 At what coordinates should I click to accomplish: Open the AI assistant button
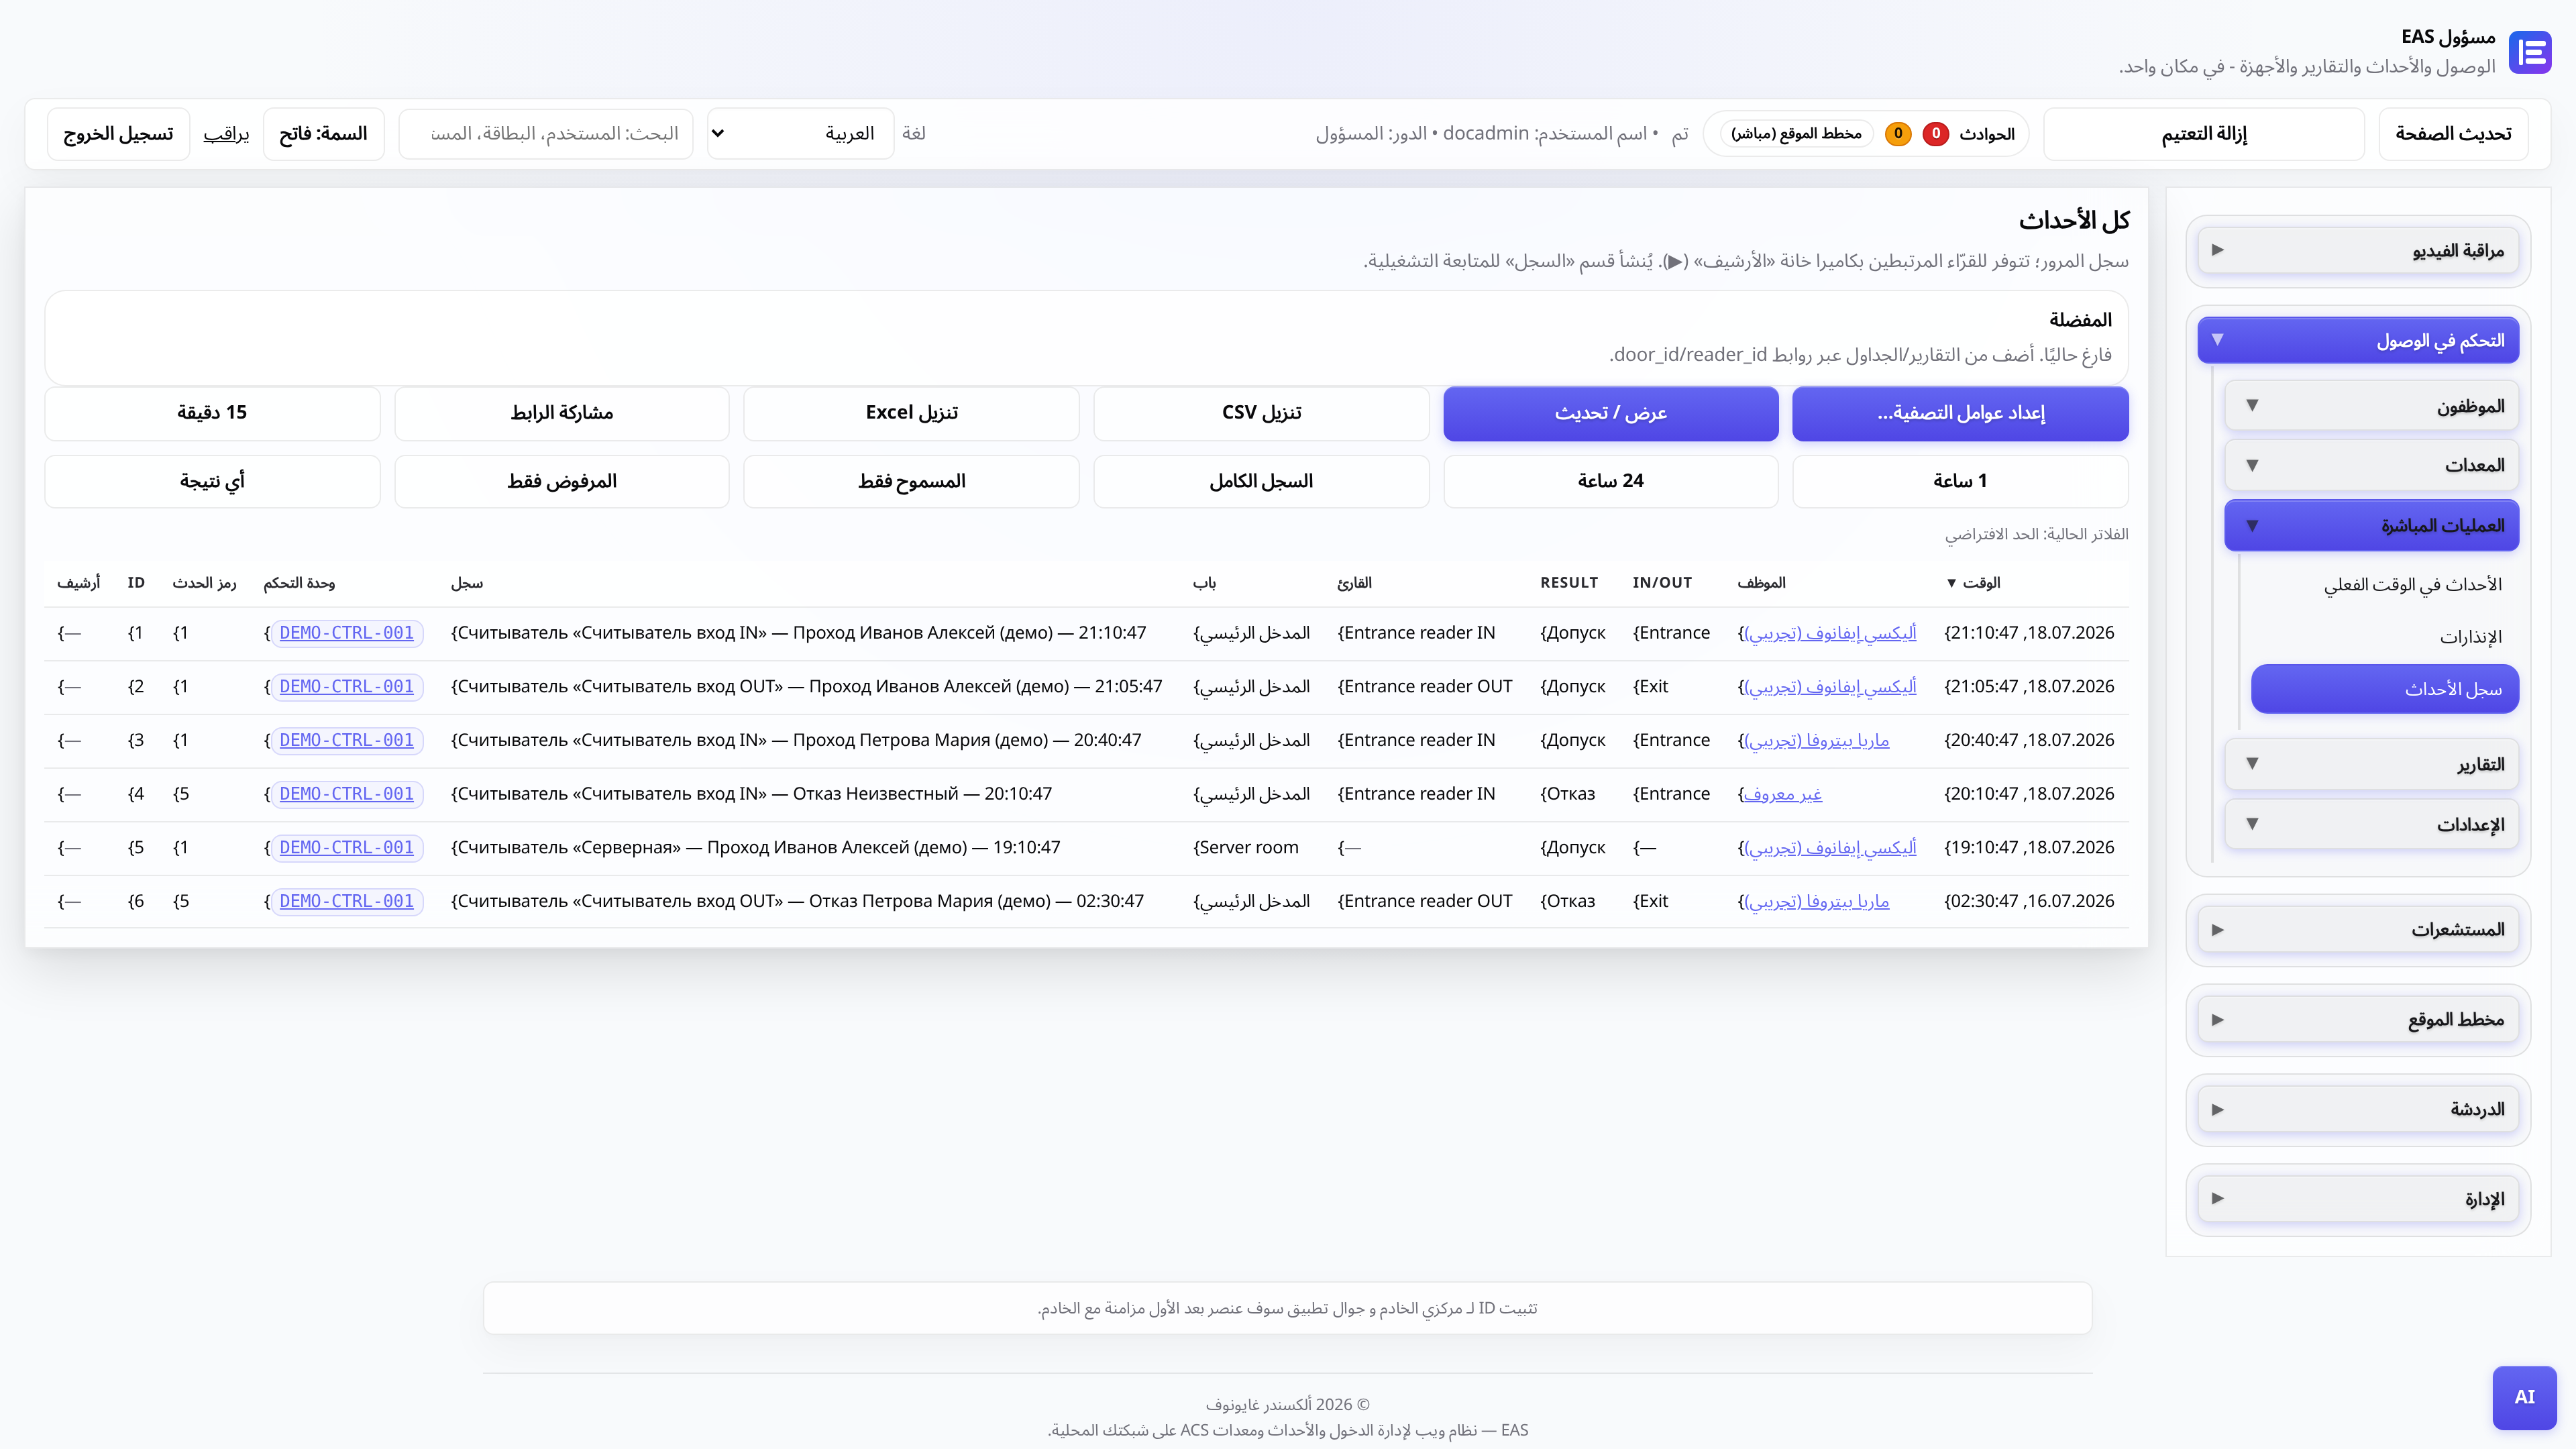pyautogui.click(x=2524, y=1397)
